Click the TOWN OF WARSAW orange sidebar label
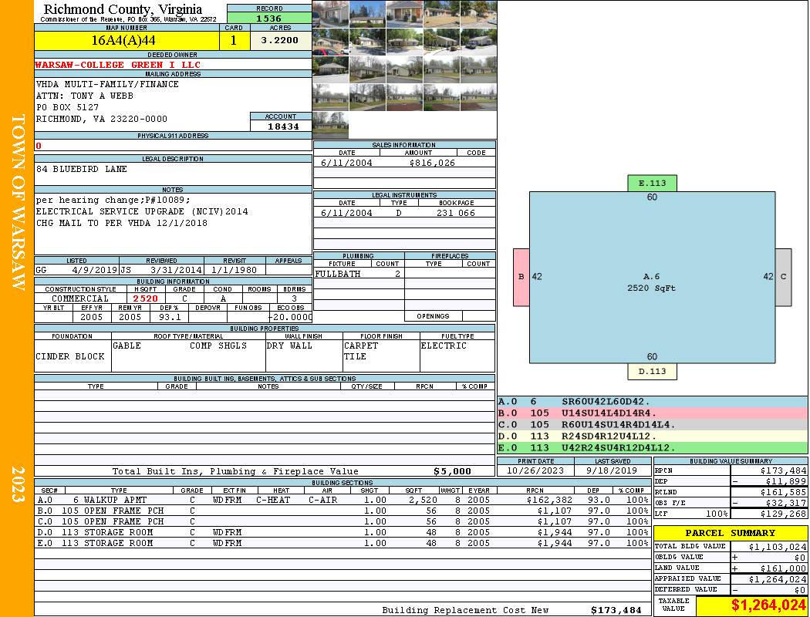Viewport: 810px width, 617px height. pos(17,202)
